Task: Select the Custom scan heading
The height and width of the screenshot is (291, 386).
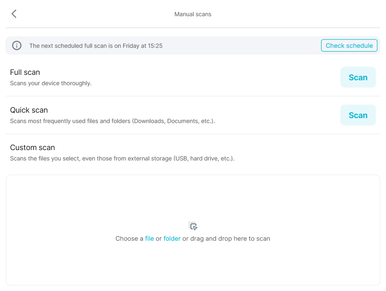Action: 32,148
